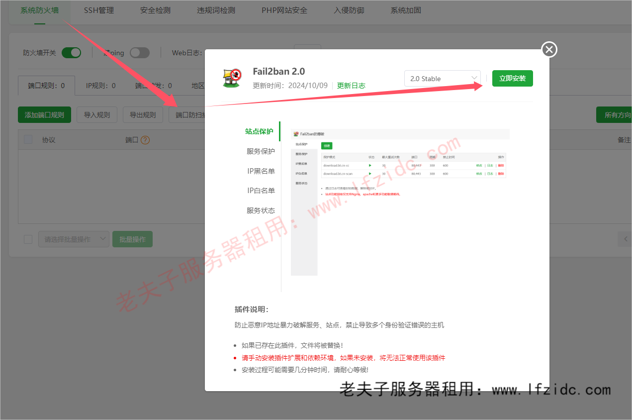The image size is (632, 420).
Task: Switch to the 入侵防御 tab
Action: 349,10
